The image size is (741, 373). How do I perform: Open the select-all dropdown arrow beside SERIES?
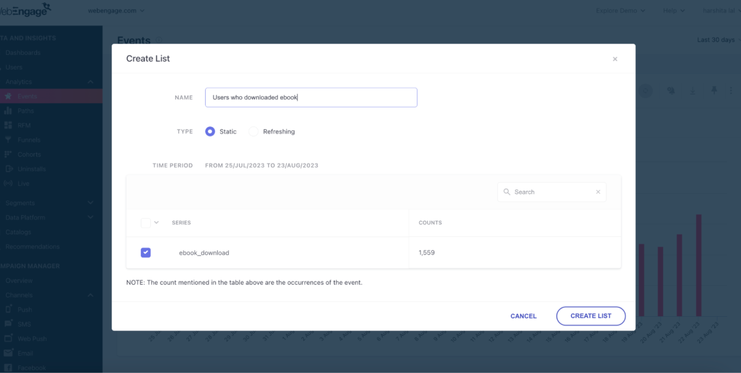click(156, 222)
